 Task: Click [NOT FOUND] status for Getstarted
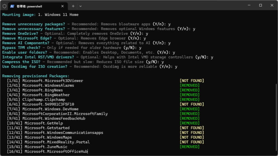click(x=192, y=128)
